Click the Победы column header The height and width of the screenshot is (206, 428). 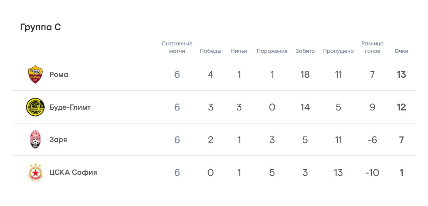(210, 51)
